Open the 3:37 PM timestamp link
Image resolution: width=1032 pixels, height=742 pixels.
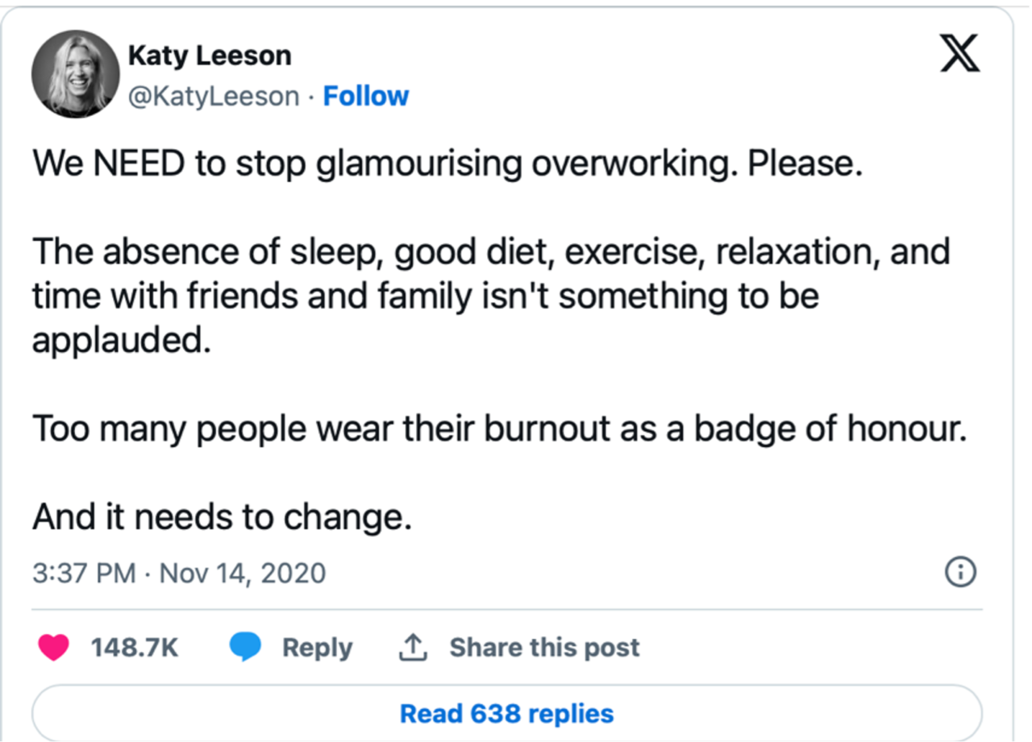point(84,574)
